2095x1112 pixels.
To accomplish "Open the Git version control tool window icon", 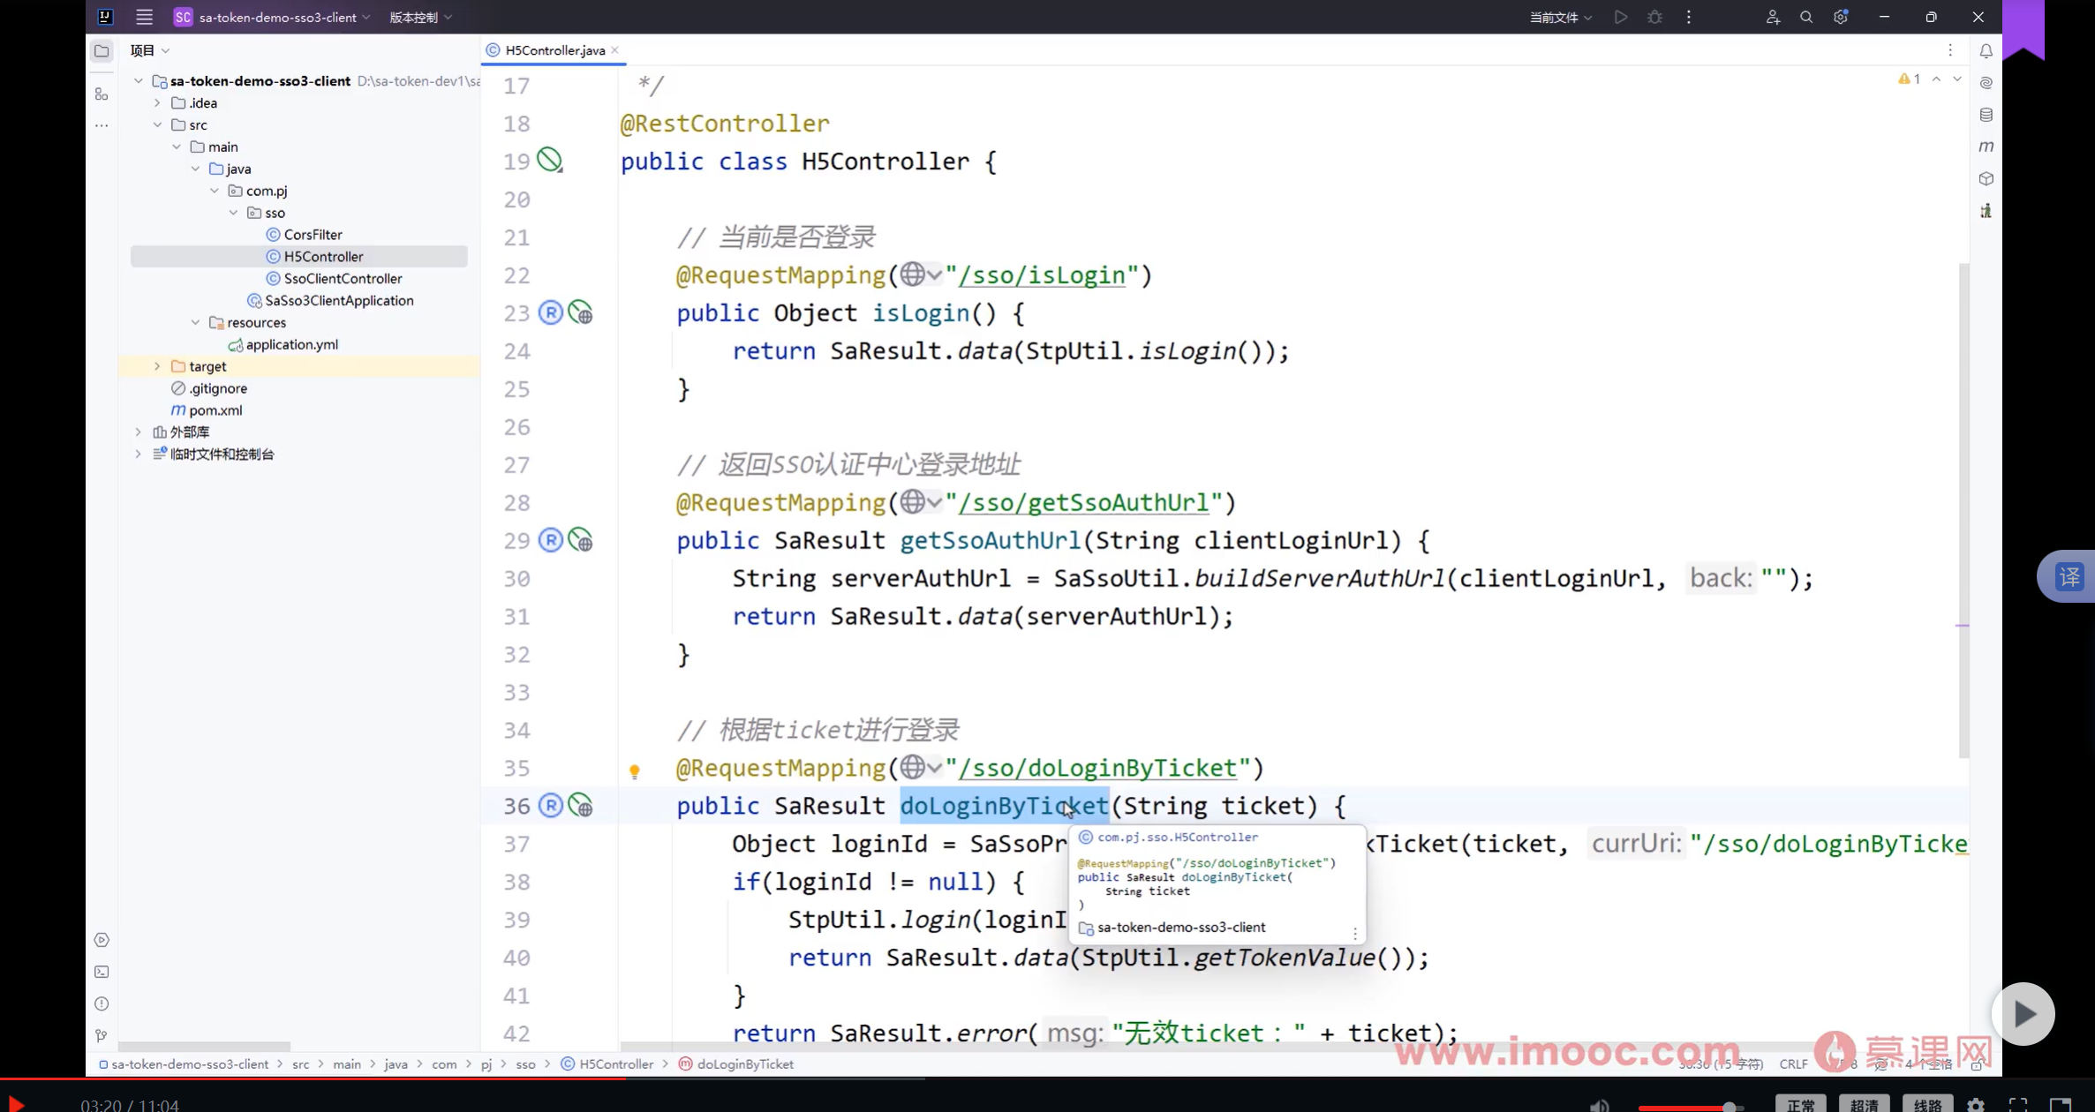I will pyautogui.click(x=102, y=1035).
